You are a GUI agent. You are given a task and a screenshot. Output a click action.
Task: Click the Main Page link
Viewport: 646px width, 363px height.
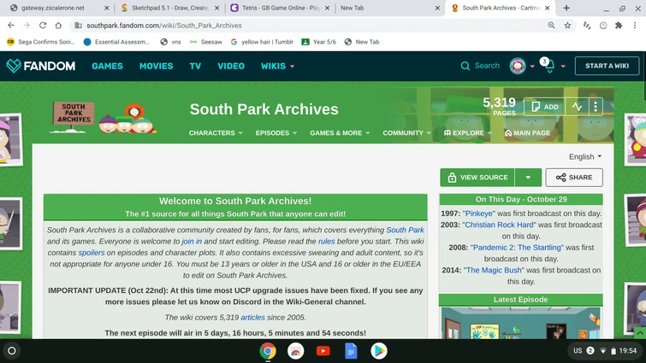coord(527,132)
